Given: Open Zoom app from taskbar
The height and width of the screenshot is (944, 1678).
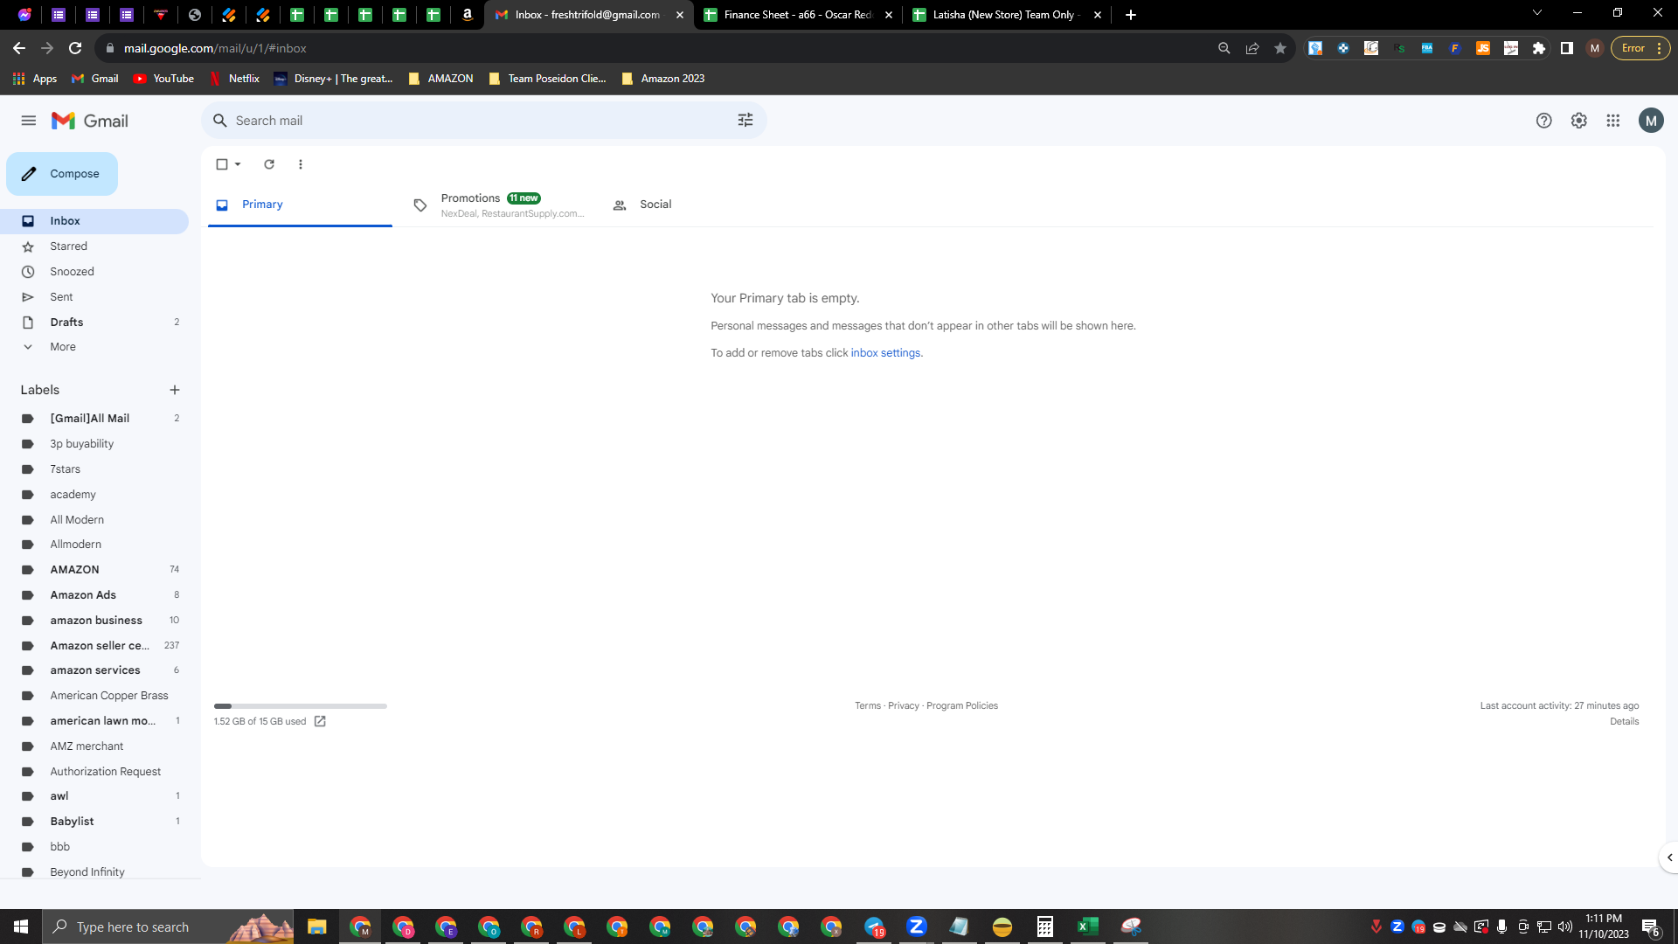Looking at the screenshot, I should [917, 927].
